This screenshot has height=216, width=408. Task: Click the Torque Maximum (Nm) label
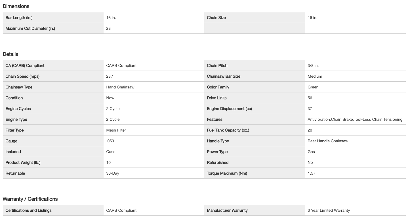point(227,173)
